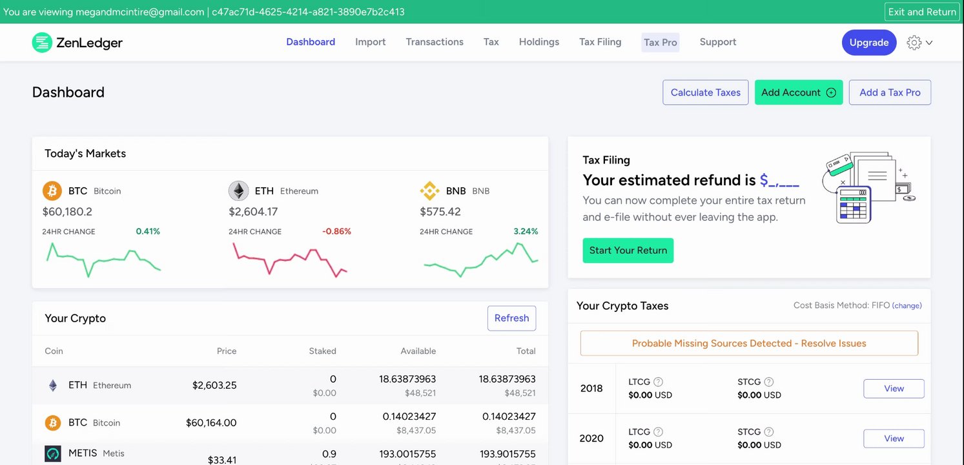Expand the dropdown chevron beside settings gear
This screenshot has height=465, width=964.
(929, 43)
